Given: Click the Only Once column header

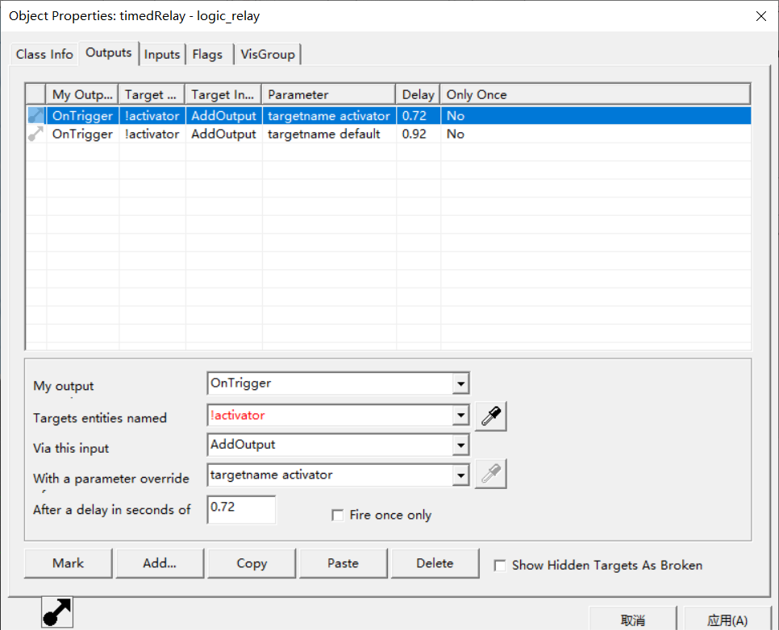Looking at the screenshot, I should coord(595,94).
